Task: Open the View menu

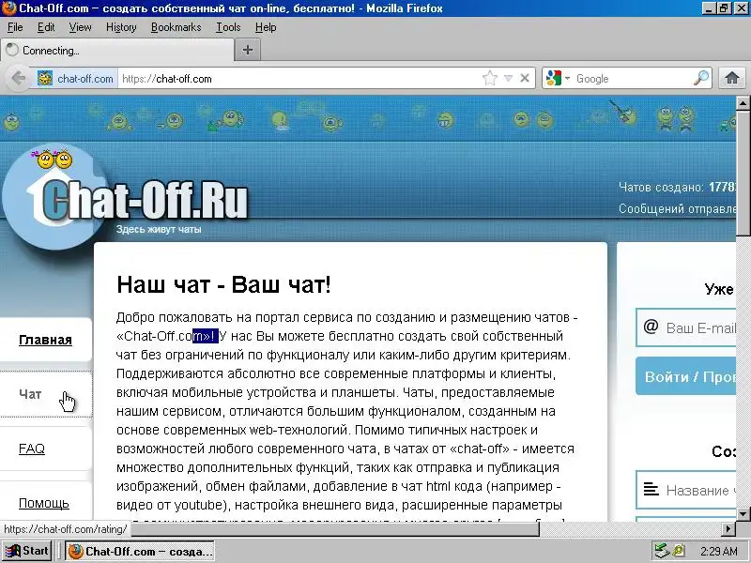Action: (x=80, y=27)
